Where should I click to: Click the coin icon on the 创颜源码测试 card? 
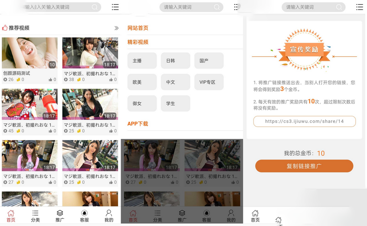[18, 80]
